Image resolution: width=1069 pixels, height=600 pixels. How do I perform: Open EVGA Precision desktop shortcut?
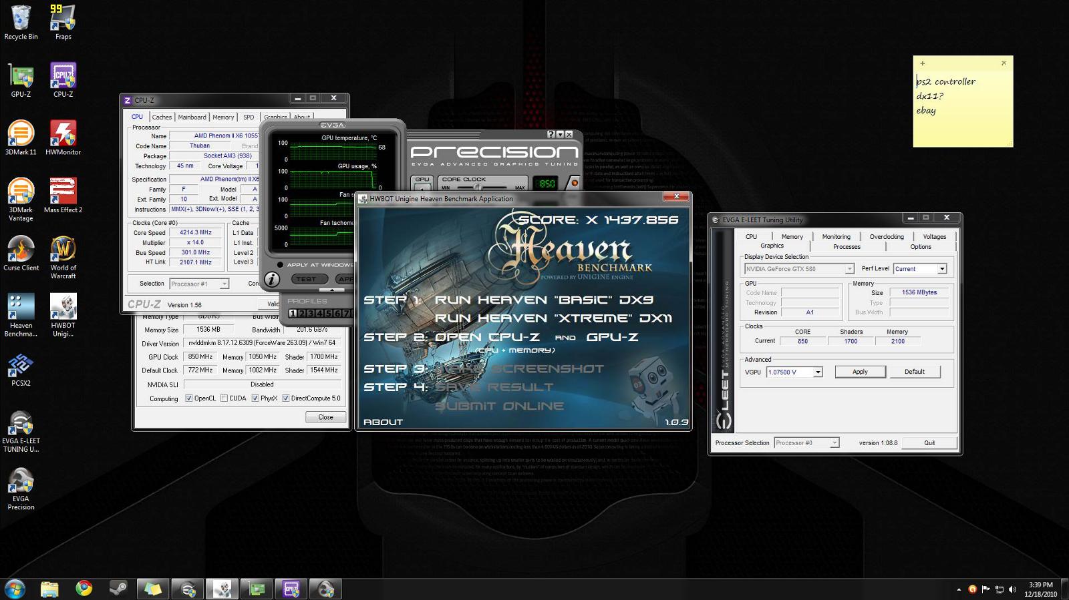click(x=21, y=489)
